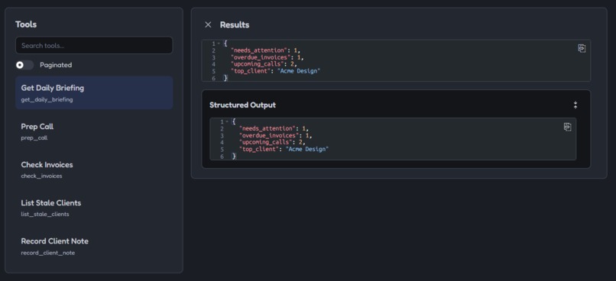Click the Structured Output heading
Viewport: 616px width, 281px height.
coord(242,105)
